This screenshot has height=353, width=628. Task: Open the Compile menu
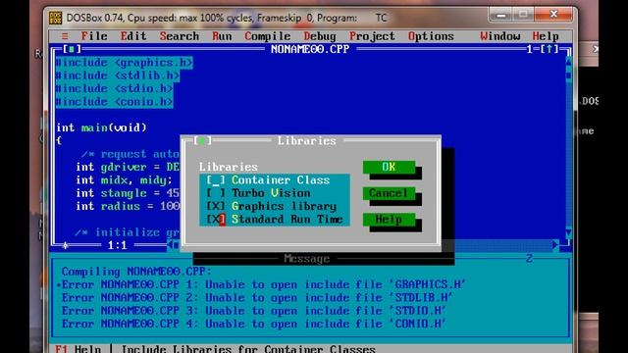click(x=268, y=36)
